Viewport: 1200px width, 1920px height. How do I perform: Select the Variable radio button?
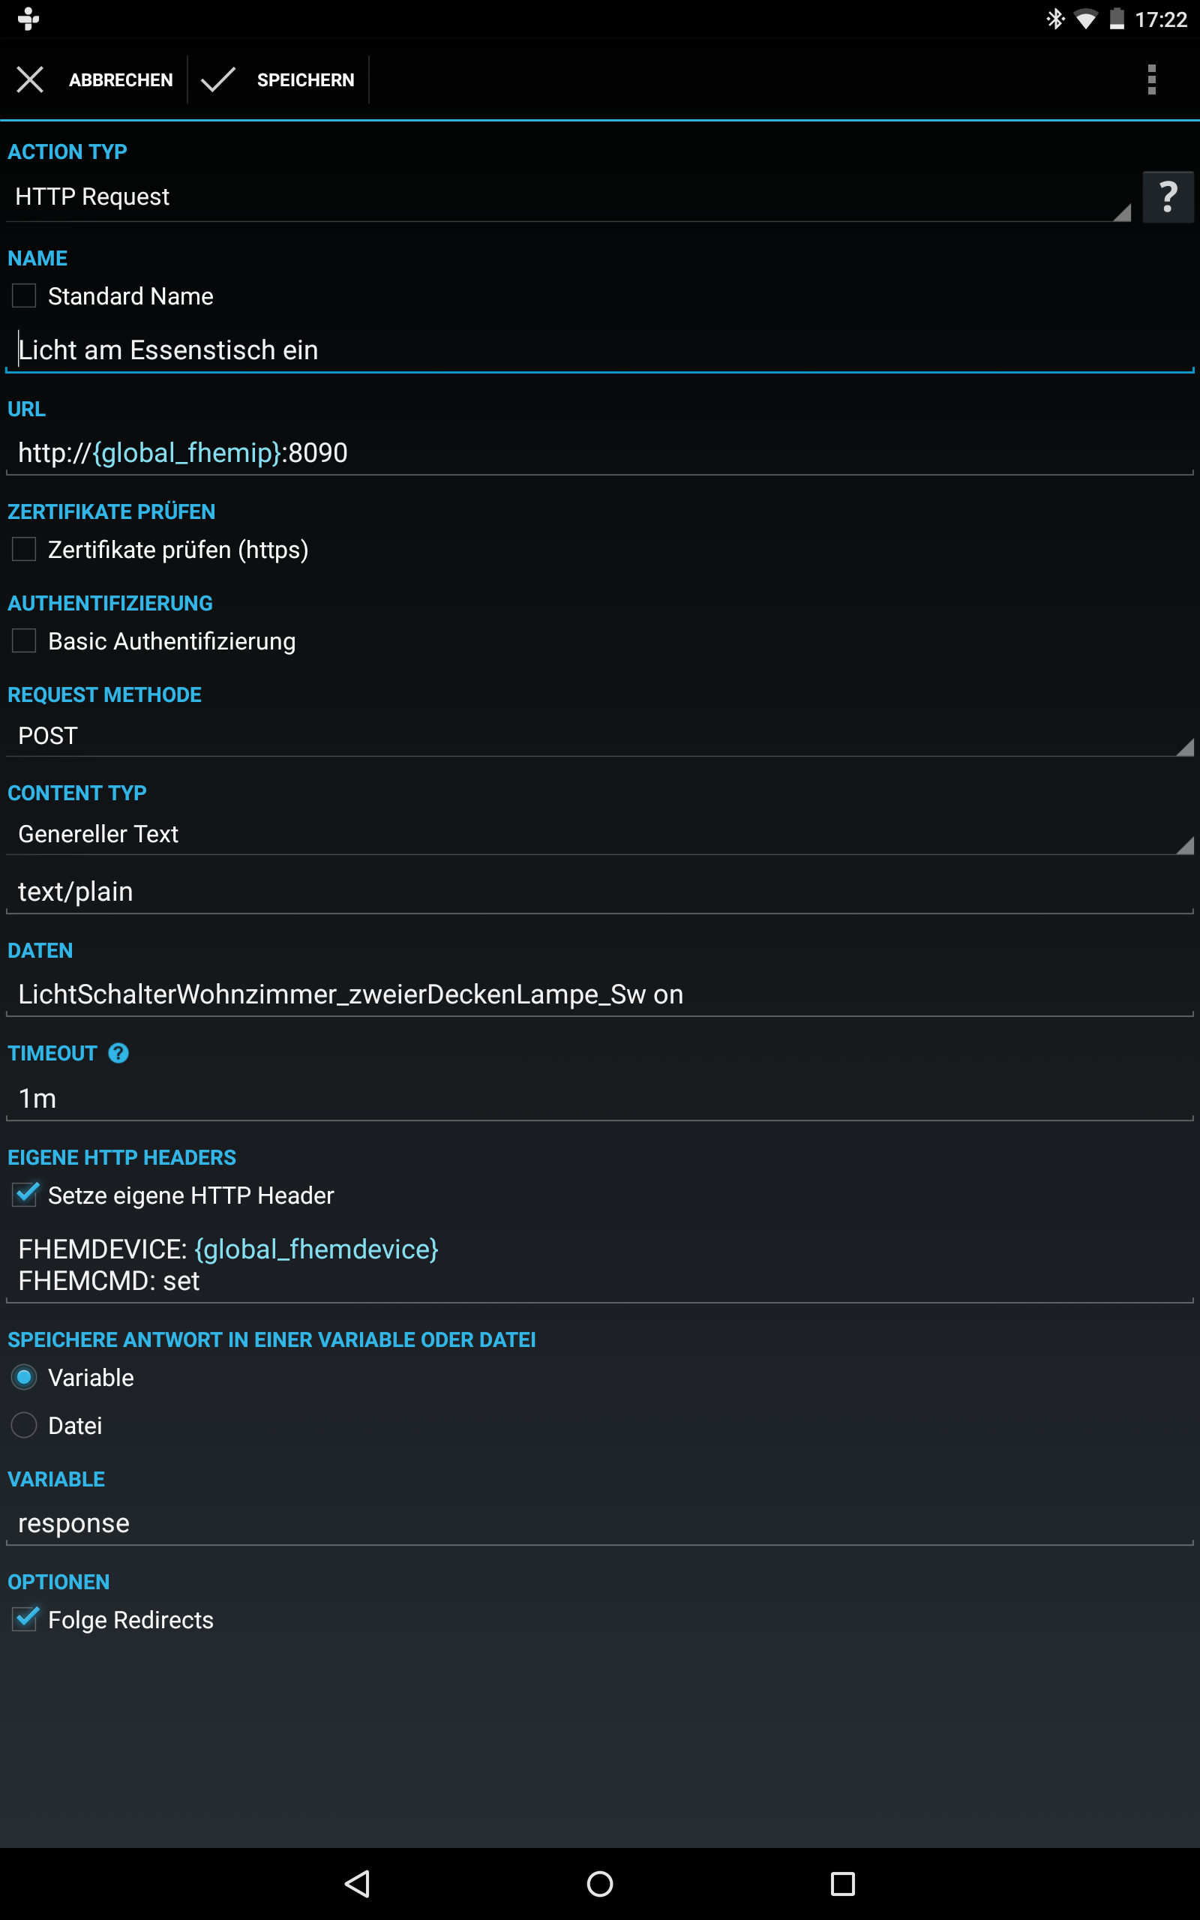click(24, 1377)
